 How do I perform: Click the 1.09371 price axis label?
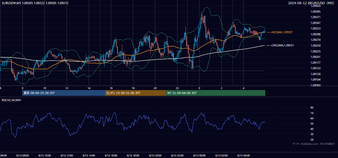coord(316,17)
